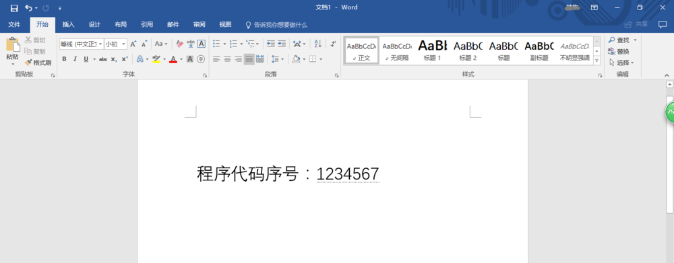The height and width of the screenshot is (263, 674).
Task: Open the File (文件) tab
Action: (15, 24)
